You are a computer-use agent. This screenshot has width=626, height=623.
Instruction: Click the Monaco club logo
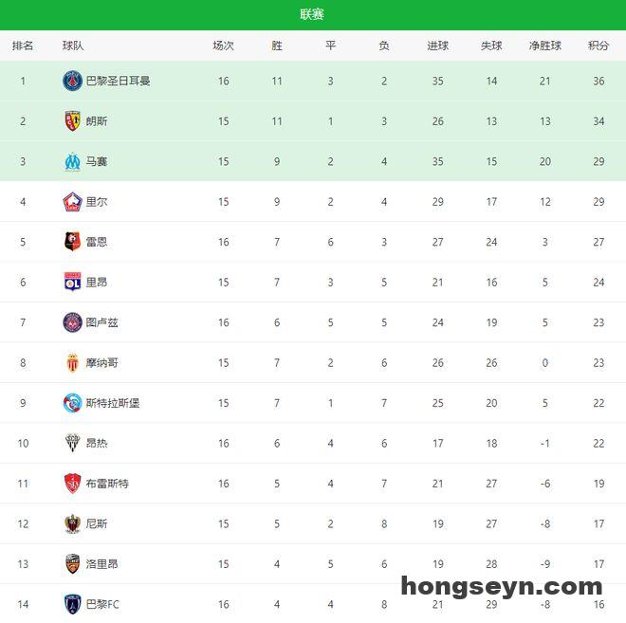coord(73,362)
